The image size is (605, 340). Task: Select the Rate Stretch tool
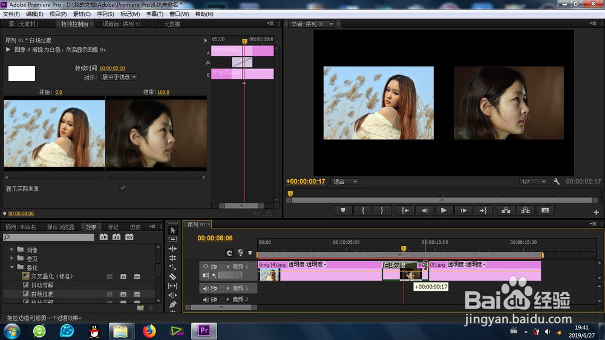point(173,267)
